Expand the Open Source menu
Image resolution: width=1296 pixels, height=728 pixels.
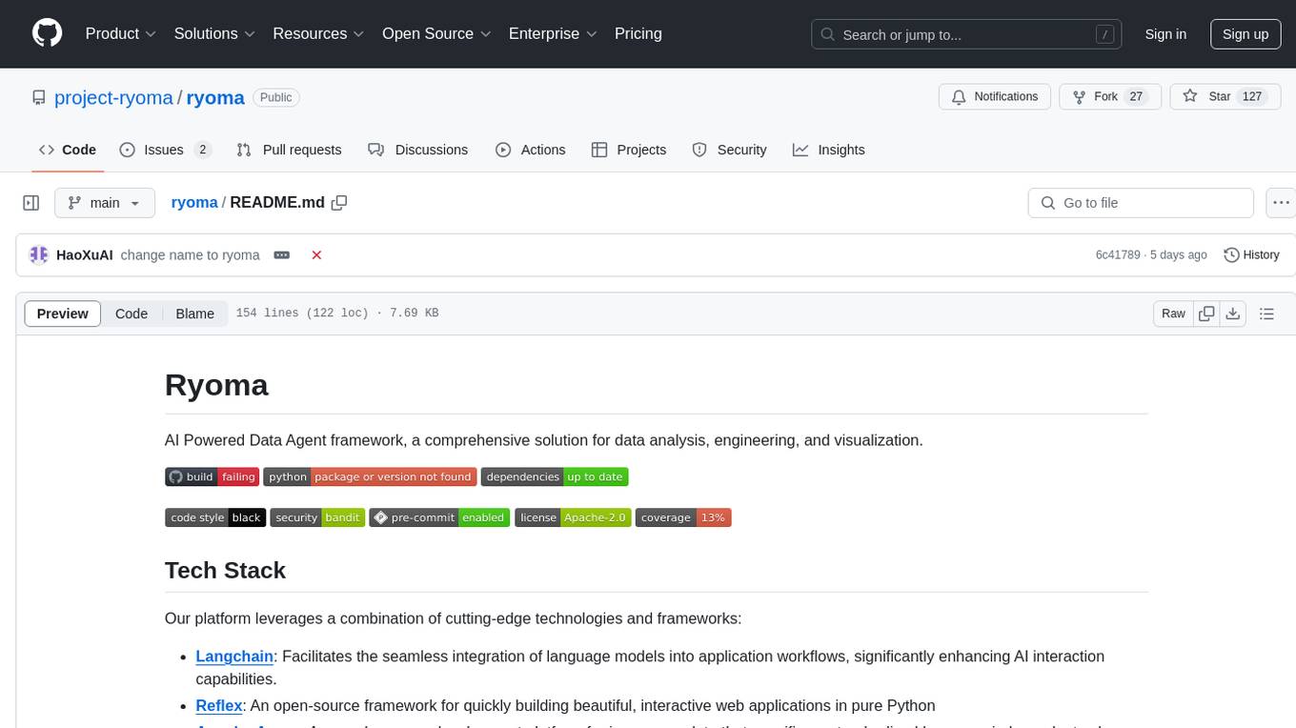point(436,33)
